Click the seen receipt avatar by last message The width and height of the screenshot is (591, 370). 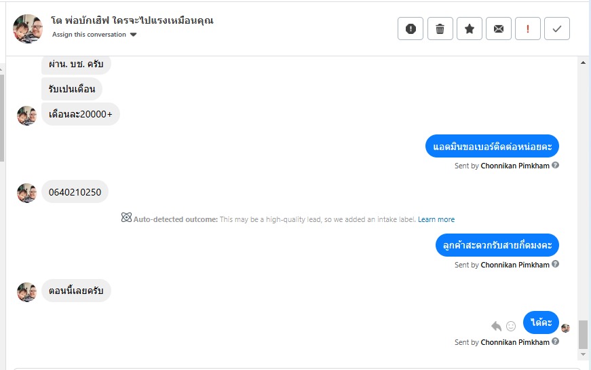(x=565, y=328)
